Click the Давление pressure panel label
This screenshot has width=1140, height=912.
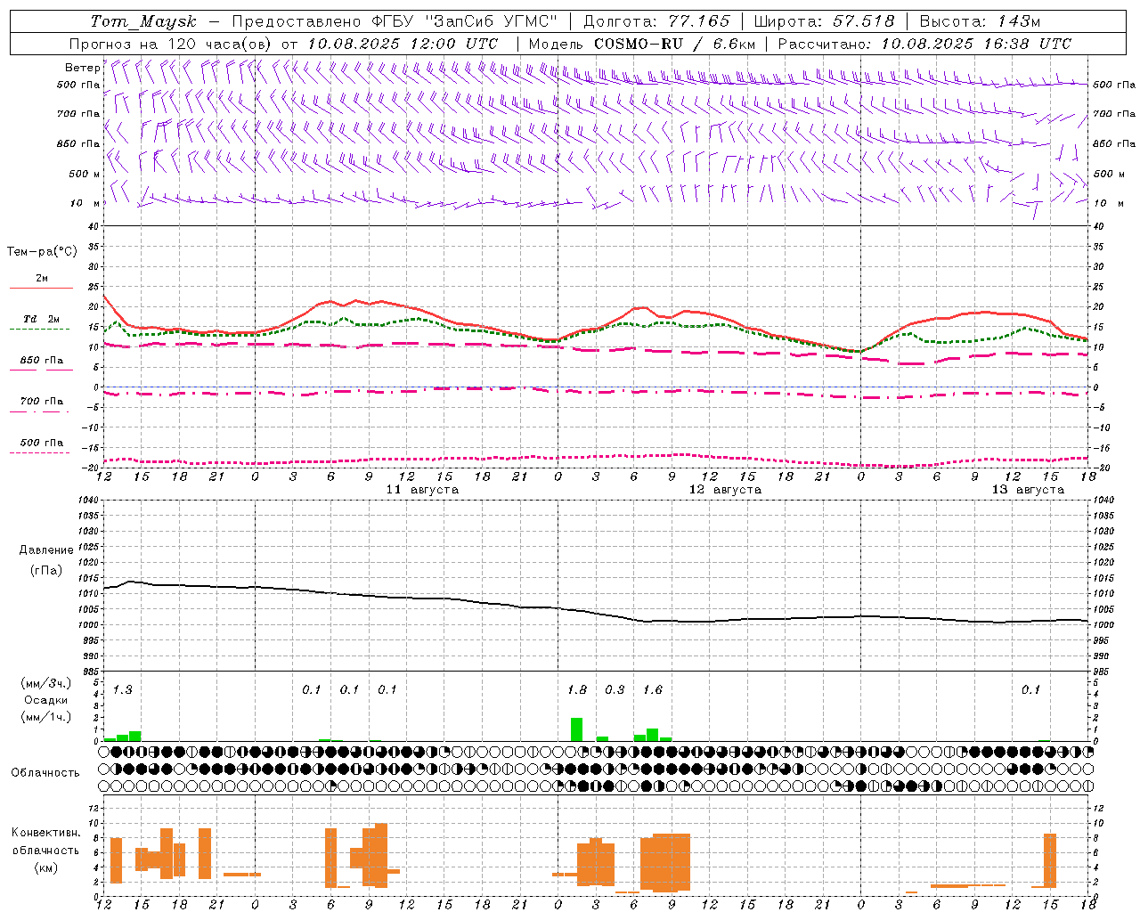pos(46,550)
